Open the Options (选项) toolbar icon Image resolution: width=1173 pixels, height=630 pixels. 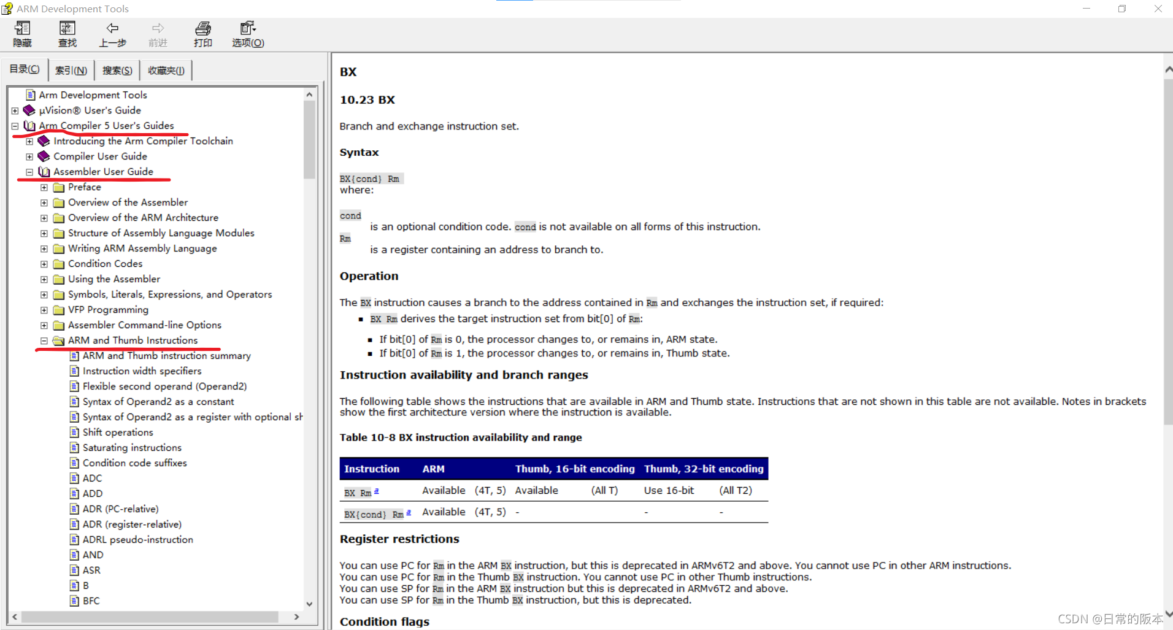click(248, 28)
